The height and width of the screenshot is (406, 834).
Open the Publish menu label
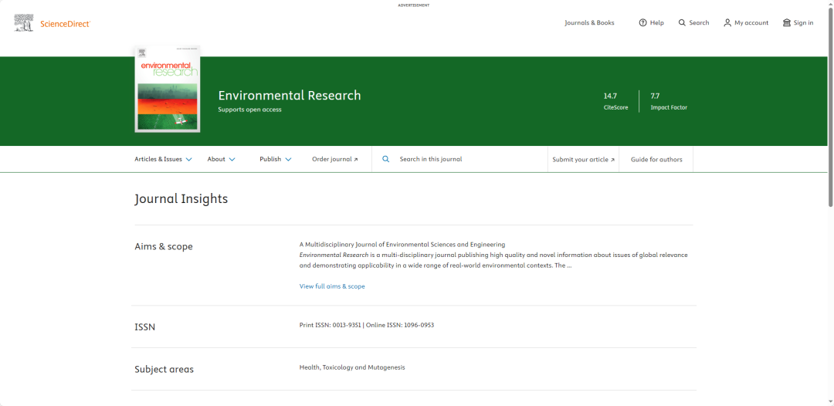270,159
